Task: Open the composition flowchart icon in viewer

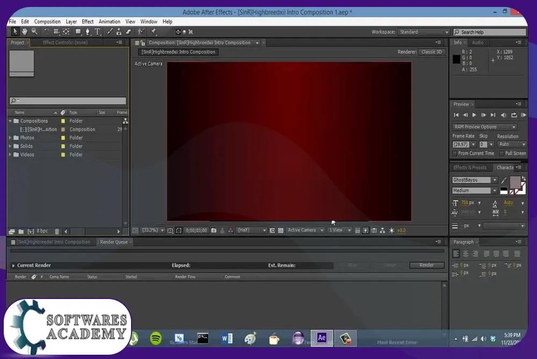Action: [x=382, y=230]
